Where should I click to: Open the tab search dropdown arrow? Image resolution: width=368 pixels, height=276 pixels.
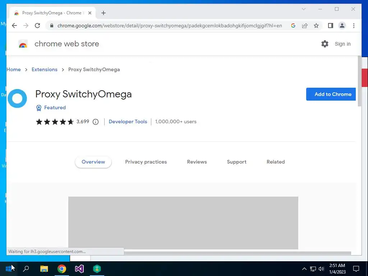[303, 9]
